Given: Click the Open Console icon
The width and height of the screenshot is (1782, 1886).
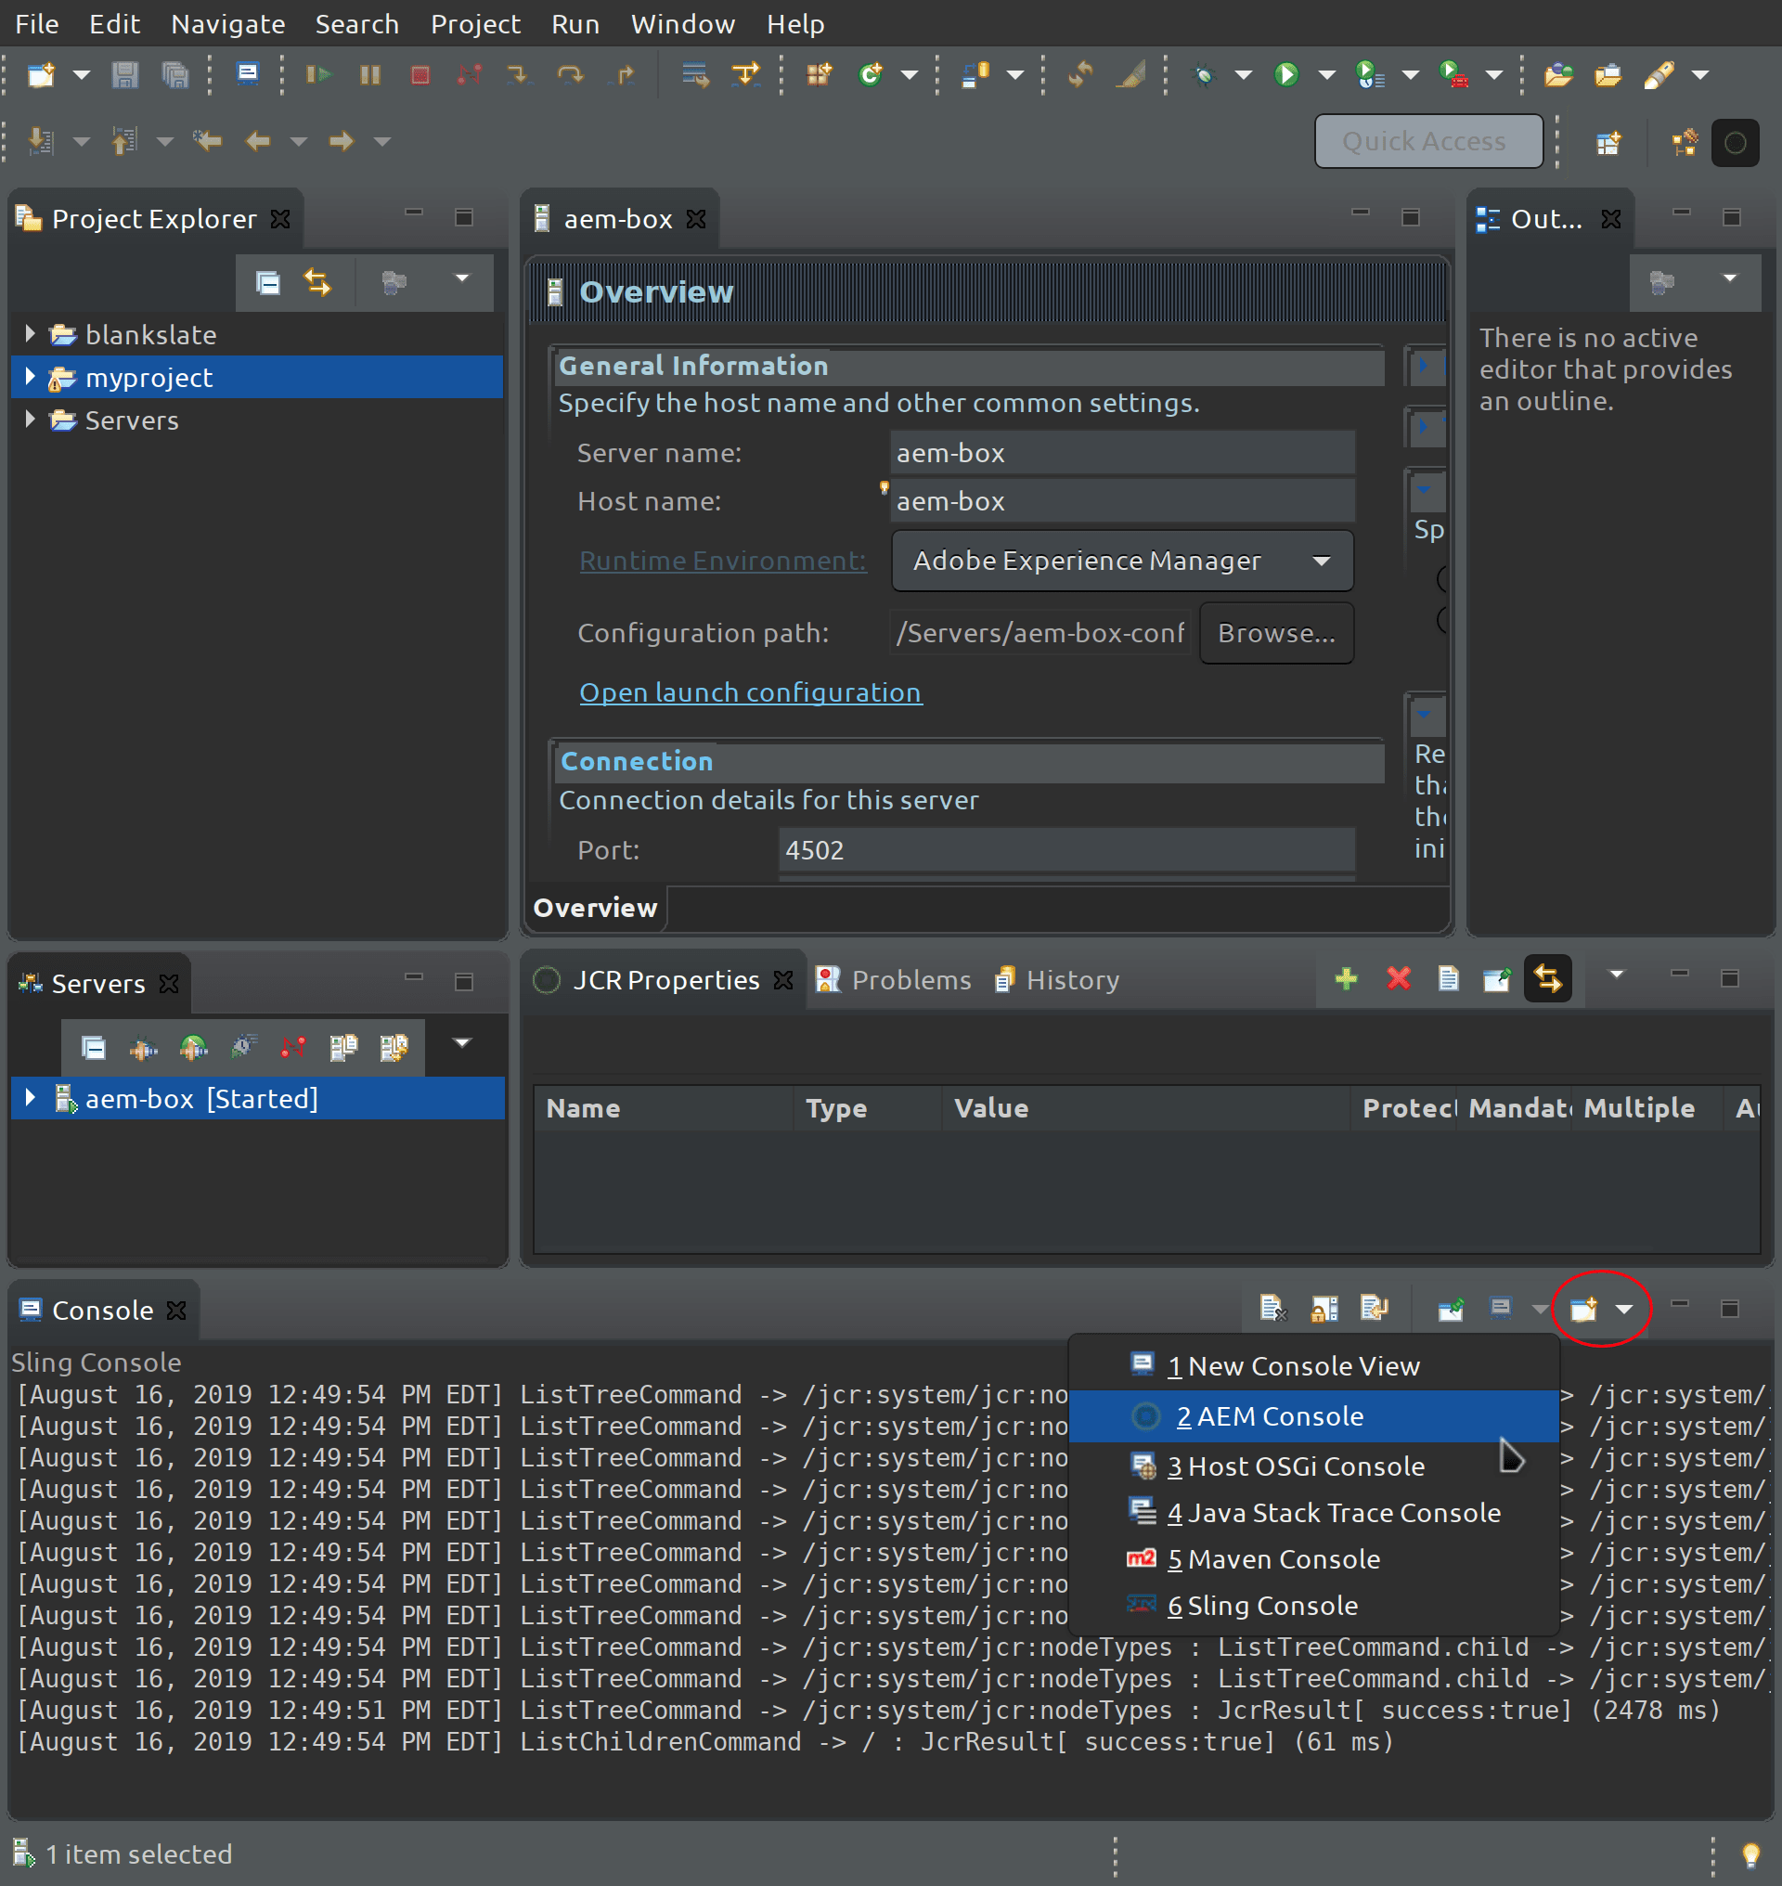Looking at the screenshot, I should click(1583, 1309).
